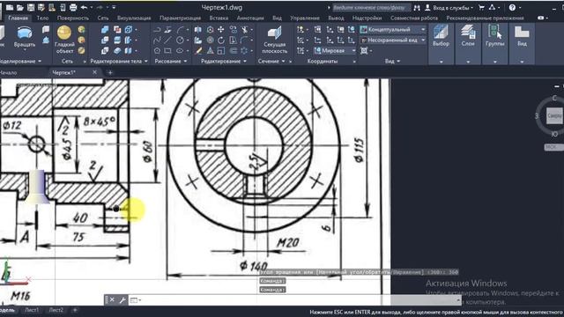The height and width of the screenshot is (317, 564).
Task: Select the Polygon draw tool
Action: (x=157, y=50)
